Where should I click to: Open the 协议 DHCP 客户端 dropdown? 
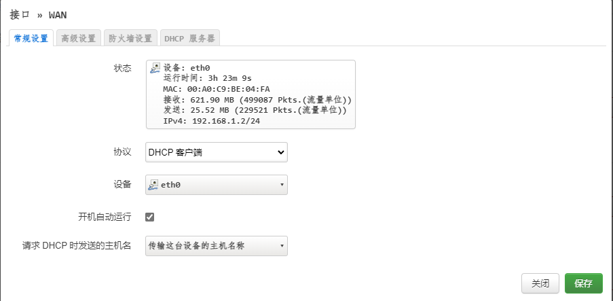click(x=217, y=152)
